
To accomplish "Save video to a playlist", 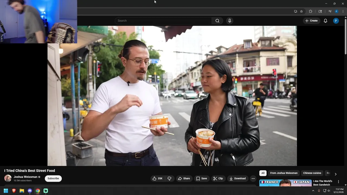I will tap(202, 178).
